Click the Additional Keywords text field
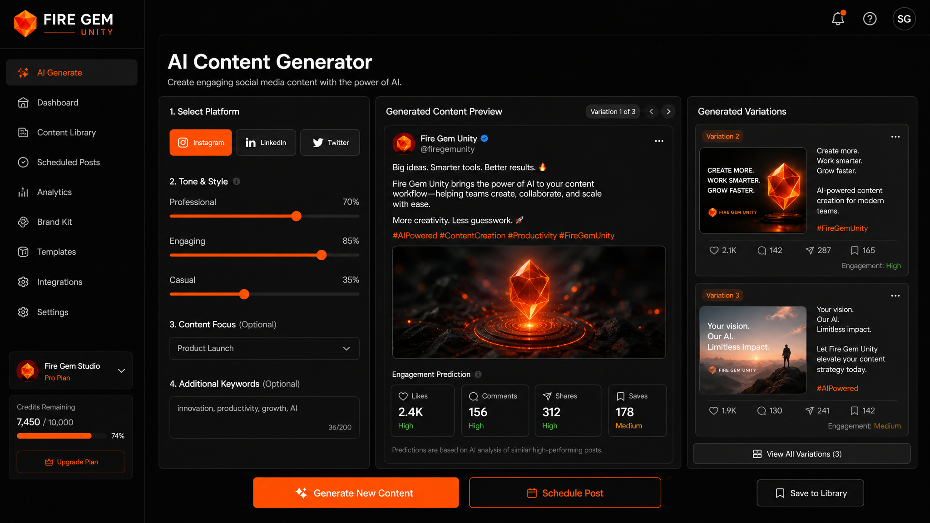The height and width of the screenshot is (523, 930). tap(264, 418)
